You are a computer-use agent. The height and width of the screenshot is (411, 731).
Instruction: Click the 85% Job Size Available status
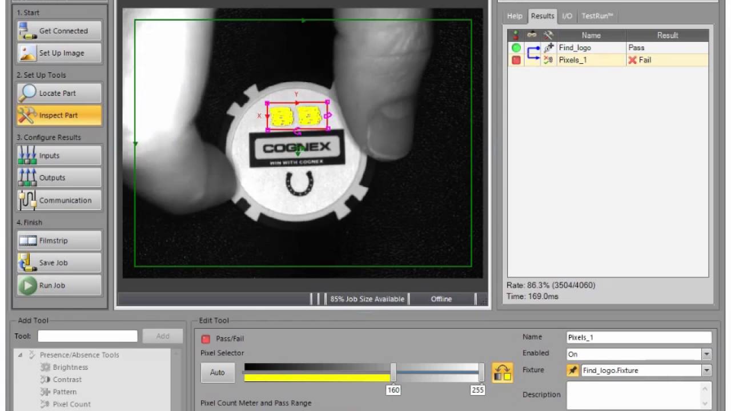[x=367, y=299]
